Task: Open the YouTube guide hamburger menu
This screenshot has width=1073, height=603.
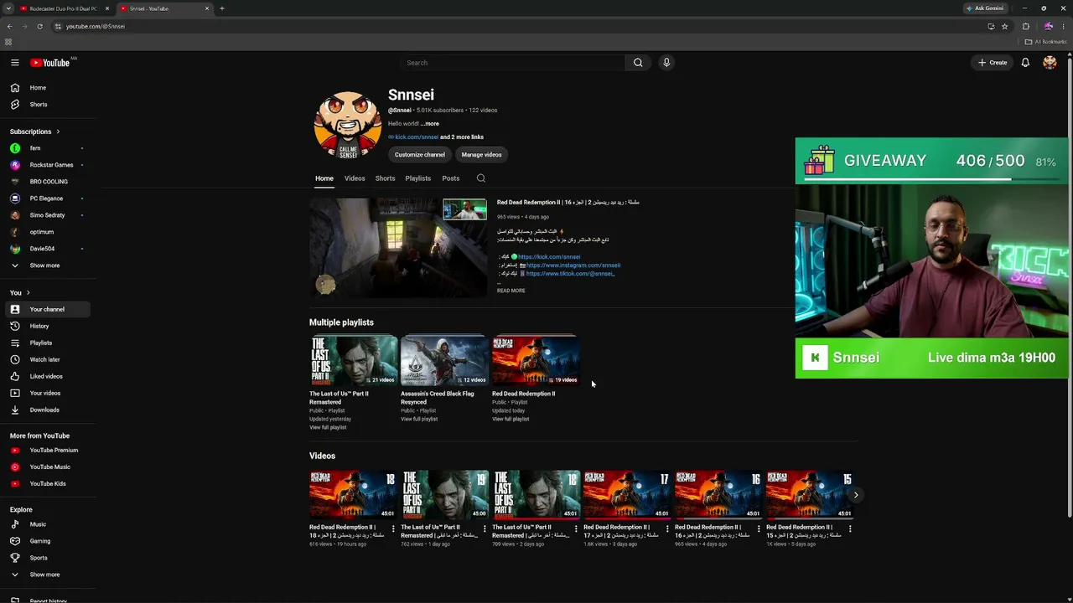Action: pyautogui.click(x=15, y=63)
